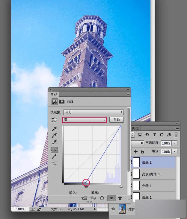The height and width of the screenshot is (219, 187).
Task: Click the lower curve control point
Action: [86, 182]
